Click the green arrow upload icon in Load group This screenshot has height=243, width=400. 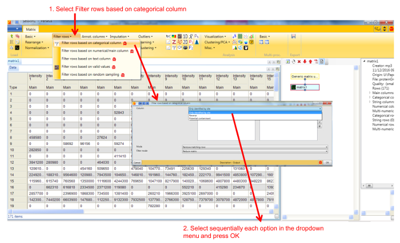coord(11,37)
